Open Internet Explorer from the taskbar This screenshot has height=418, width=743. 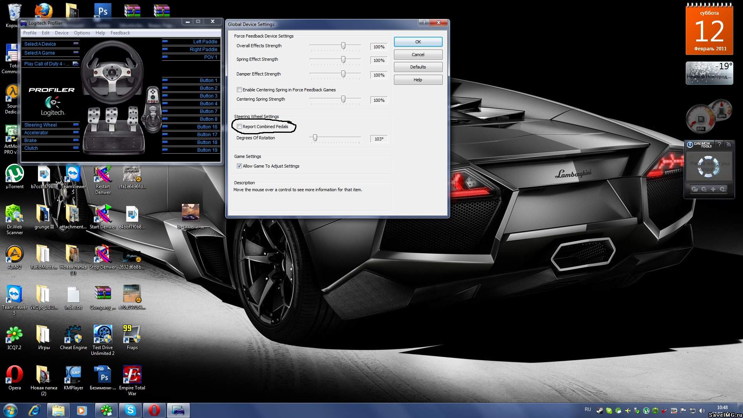point(34,410)
